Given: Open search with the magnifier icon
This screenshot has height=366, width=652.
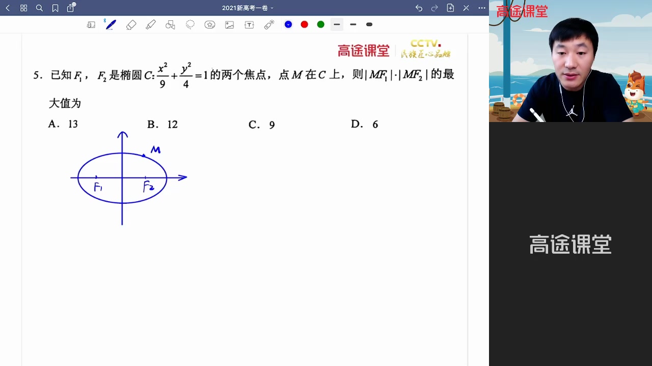Looking at the screenshot, I should coord(39,8).
